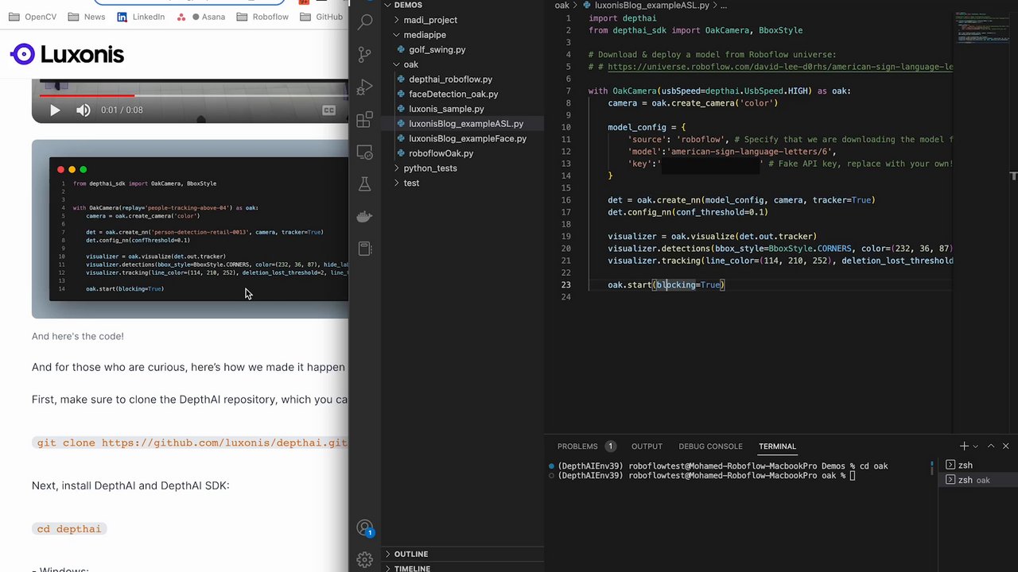Play the video in the Luxonis page

[55, 110]
